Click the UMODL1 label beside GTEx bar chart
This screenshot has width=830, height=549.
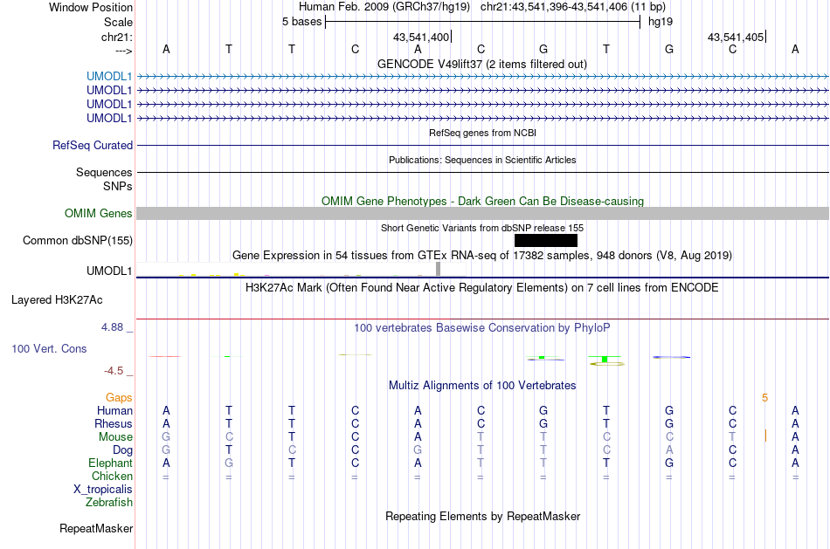(x=109, y=271)
